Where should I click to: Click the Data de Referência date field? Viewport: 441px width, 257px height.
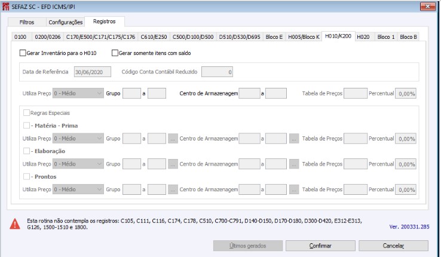click(x=93, y=72)
